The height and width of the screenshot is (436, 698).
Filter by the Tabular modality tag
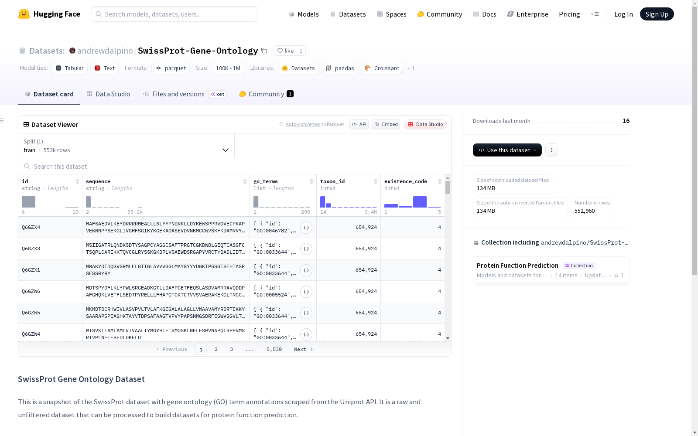pyautogui.click(x=70, y=68)
